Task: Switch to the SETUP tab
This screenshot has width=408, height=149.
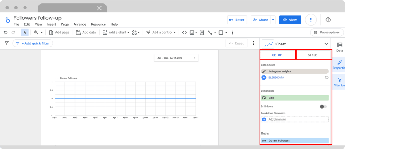Action: pos(277,55)
